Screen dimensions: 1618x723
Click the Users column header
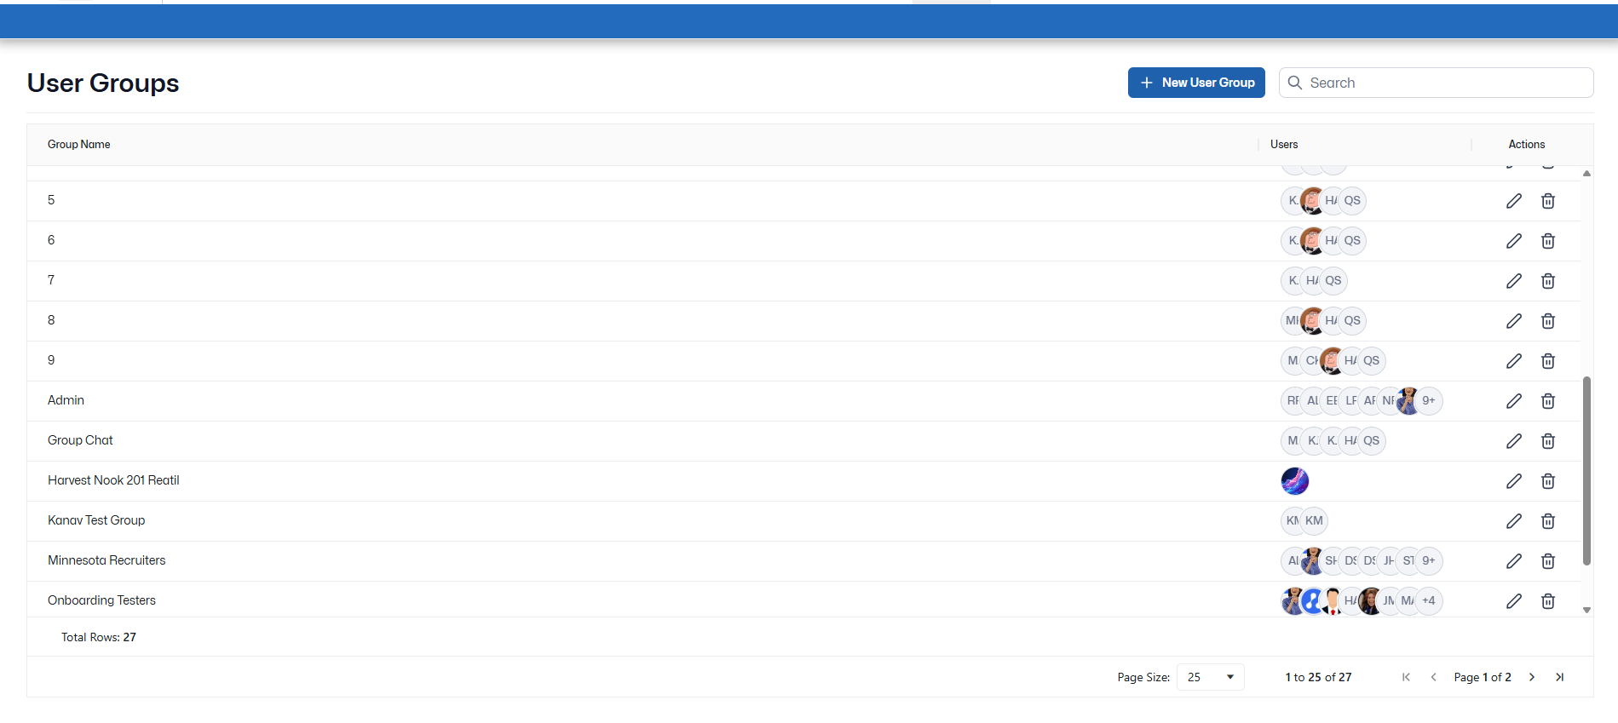[x=1284, y=145]
